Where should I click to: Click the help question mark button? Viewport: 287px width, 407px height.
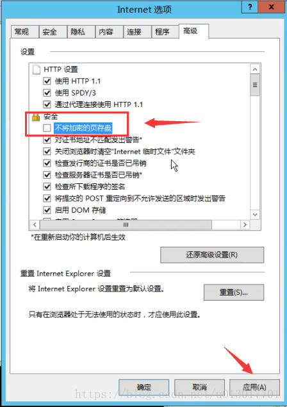coord(250,7)
